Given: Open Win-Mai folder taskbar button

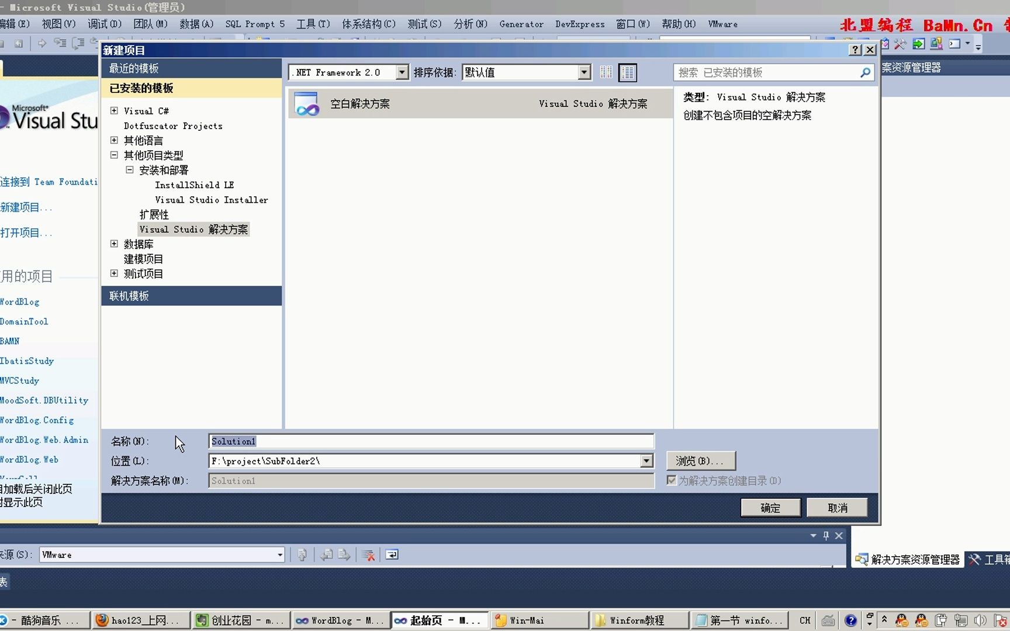Looking at the screenshot, I should tap(539, 620).
